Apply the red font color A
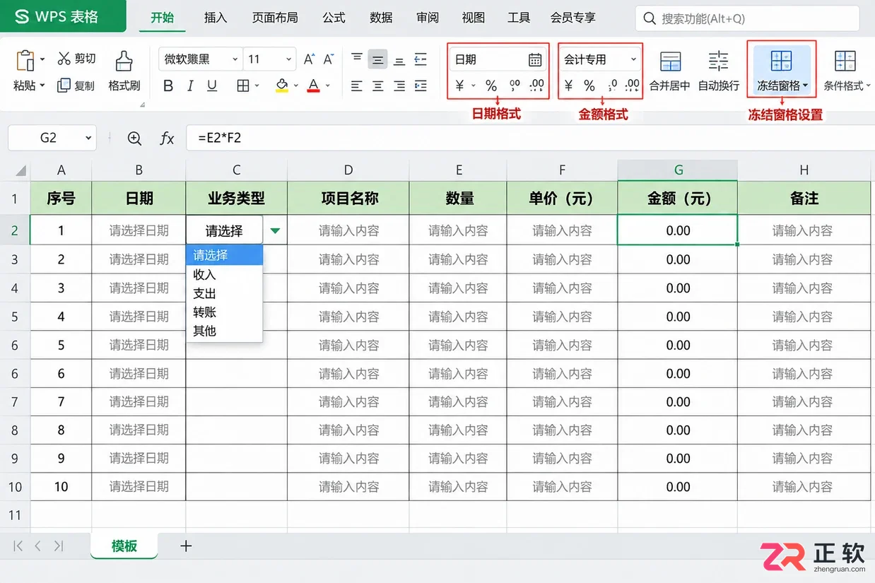The width and height of the screenshot is (875, 583). click(x=314, y=86)
